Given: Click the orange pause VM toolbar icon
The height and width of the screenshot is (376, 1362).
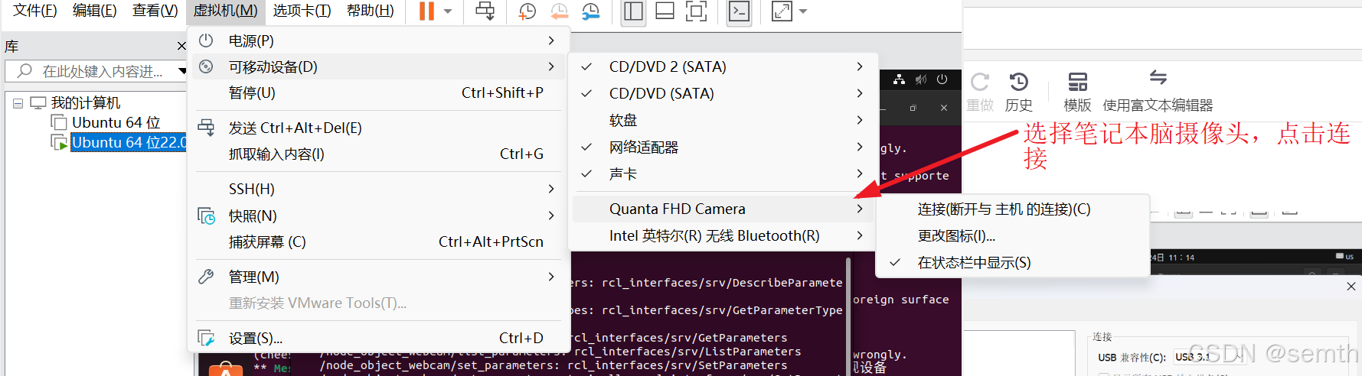Looking at the screenshot, I should point(426,11).
